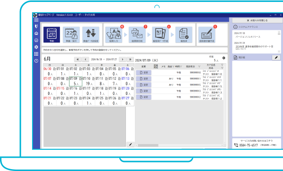
Task: Select calendar date 07/10 with 19 people
Action: coord(89,82)
